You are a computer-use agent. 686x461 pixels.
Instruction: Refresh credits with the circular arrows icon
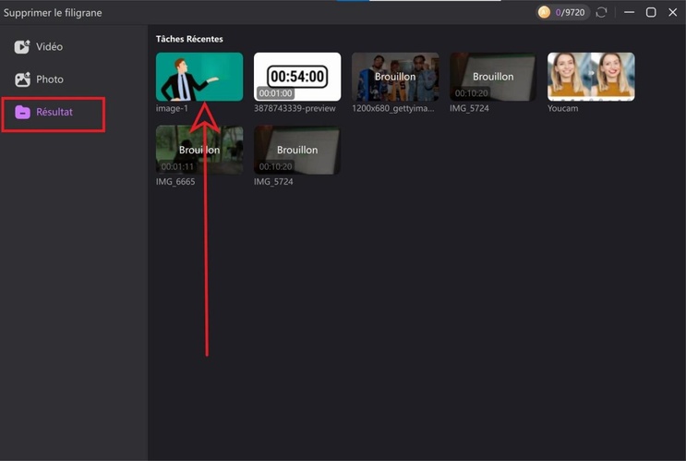coord(602,12)
